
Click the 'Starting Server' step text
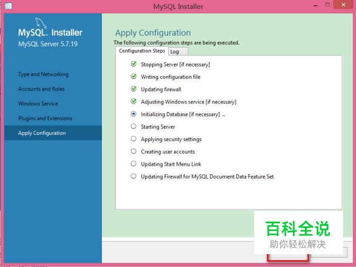pos(158,127)
